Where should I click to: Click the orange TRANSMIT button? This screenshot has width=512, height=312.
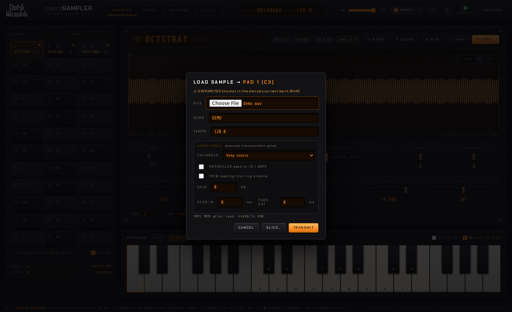coord(303,228)
